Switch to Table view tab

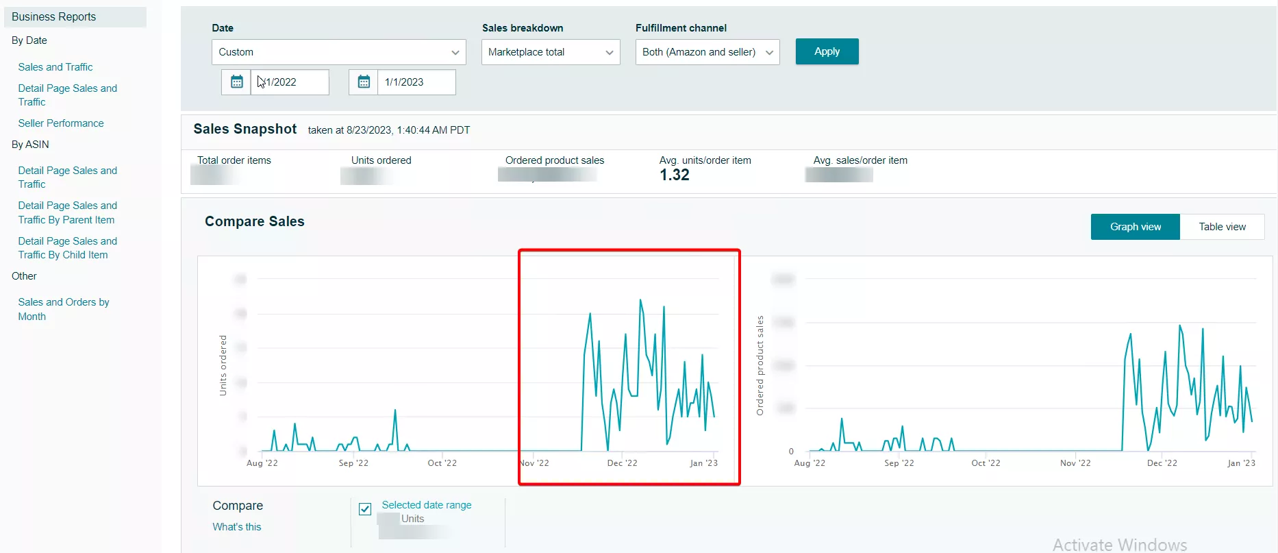click(x=1222, y=227)
